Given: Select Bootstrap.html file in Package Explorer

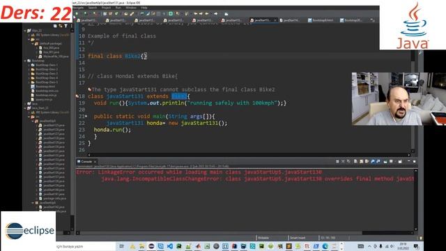Looking at the screenshot, I should click(43, 86).
